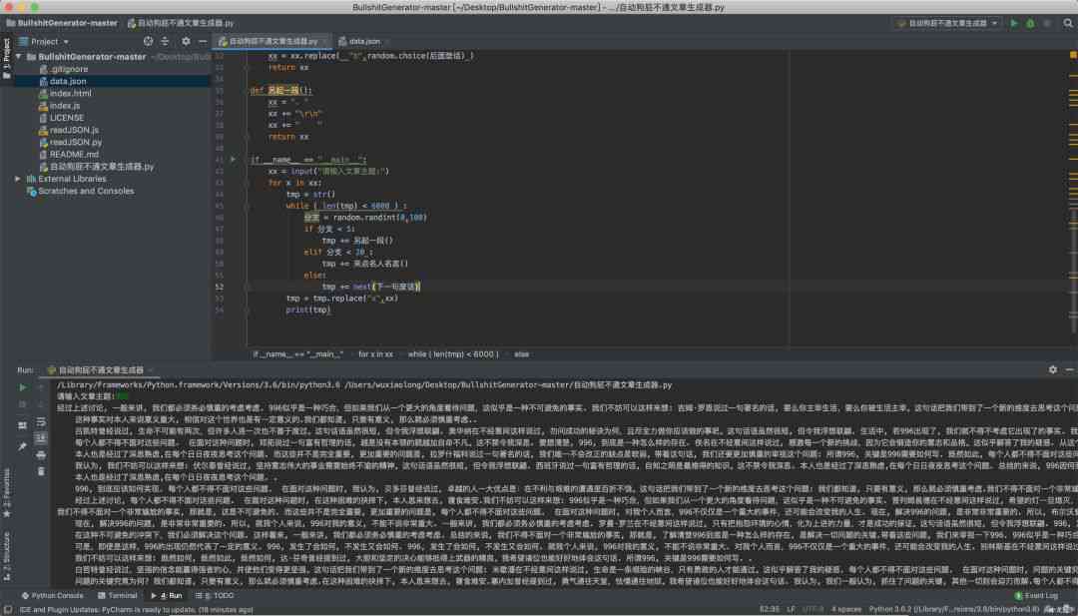Click the IDE and Plugin Updates status message
Screen dimensions: 1078x616
(136, 609)
